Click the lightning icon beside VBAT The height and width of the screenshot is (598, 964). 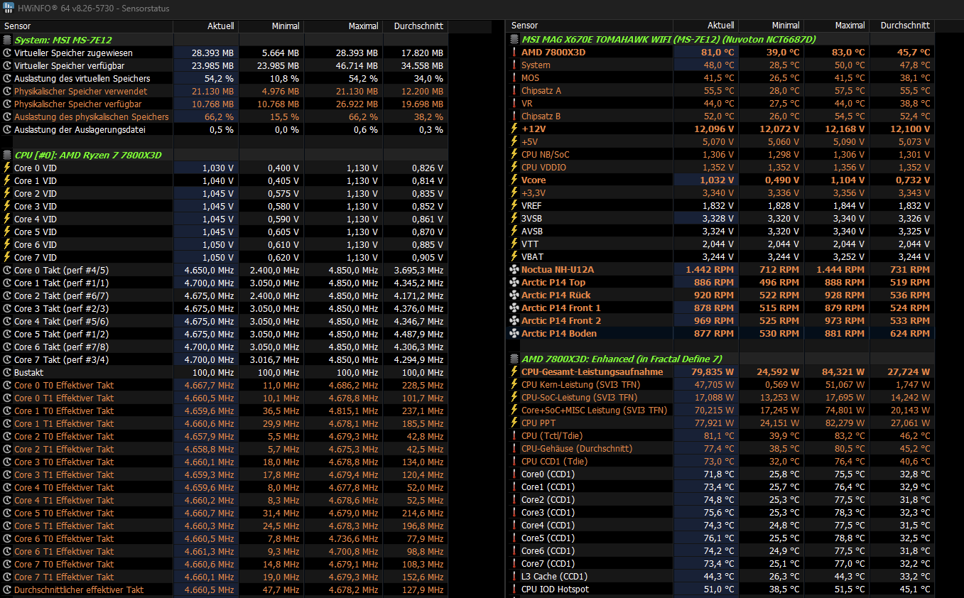pos(514,257)
